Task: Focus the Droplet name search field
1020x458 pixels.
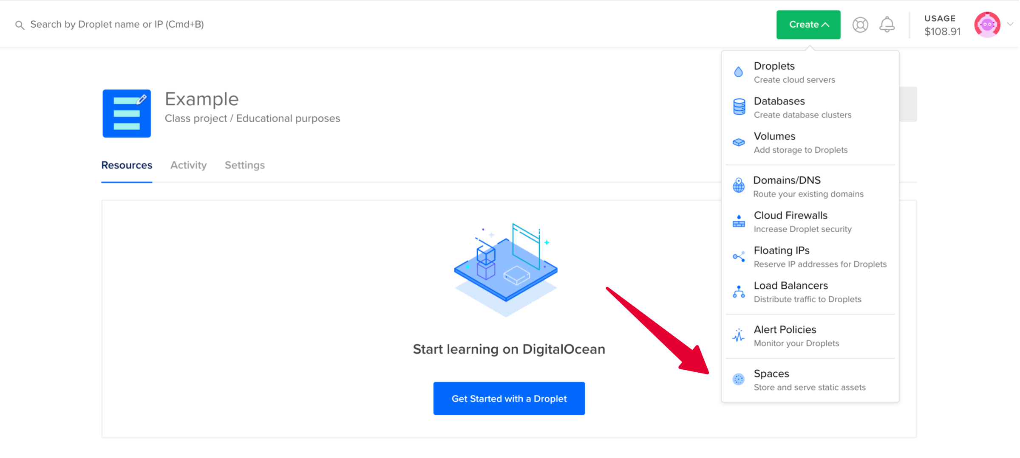Action: pos(117,25)
